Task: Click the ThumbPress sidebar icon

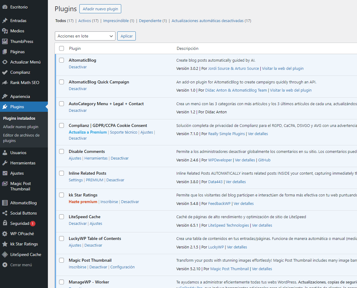Action: coord(5,41)
